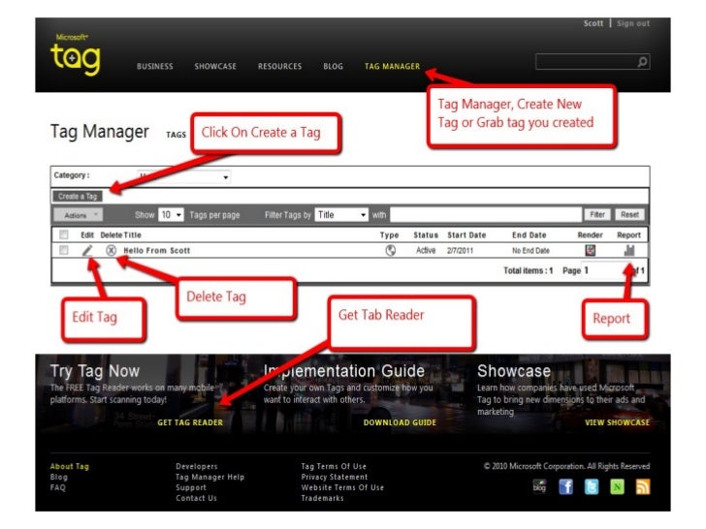Click the 'Hello From Scott' tag title
Viewport: 706px width, 529px height.
[x=157, y=251]
